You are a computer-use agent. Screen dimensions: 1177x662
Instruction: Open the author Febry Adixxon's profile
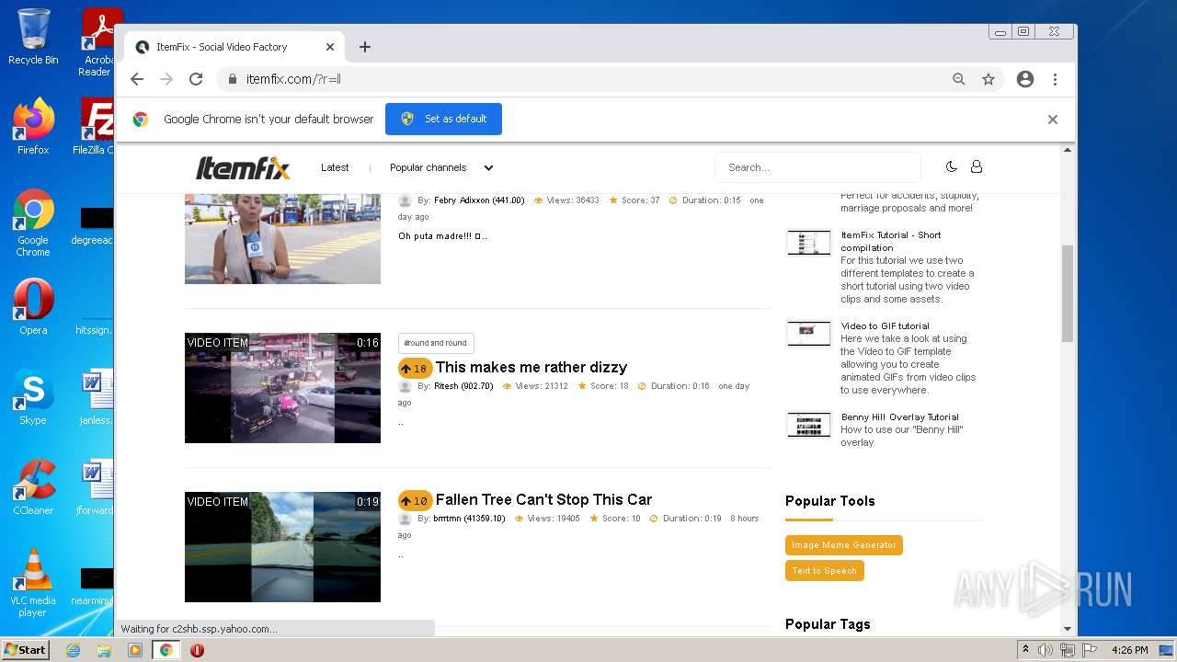pos(479,200)
